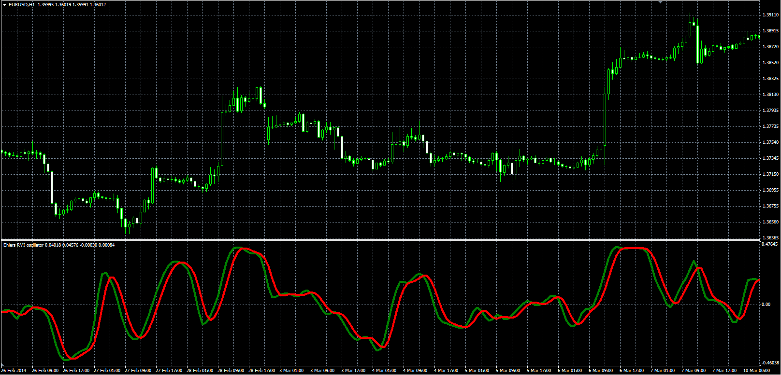Click the 3 Mar 01:00 time label
The width and height of the screenshot is (781, 375).
(x=291, y=371)
